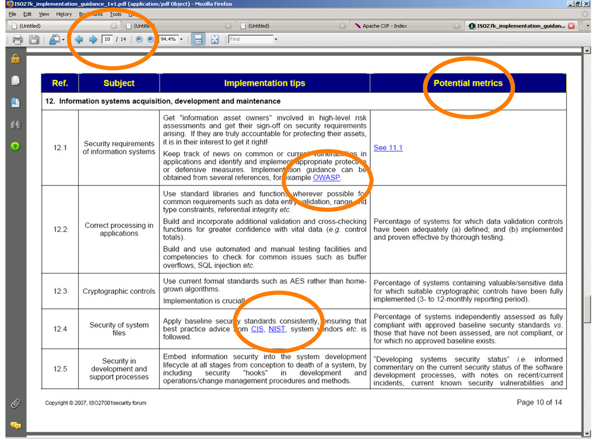Click the section 12 heading row

(x=304, y=101)
